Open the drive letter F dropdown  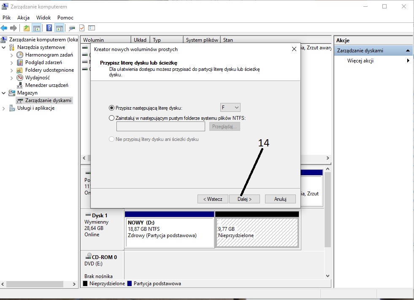click(230, 108)
